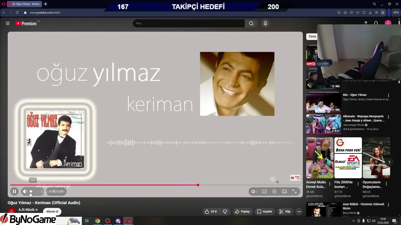The image size is (401, 225).
Task: Open more actions under the video
Action: (299, 212)
